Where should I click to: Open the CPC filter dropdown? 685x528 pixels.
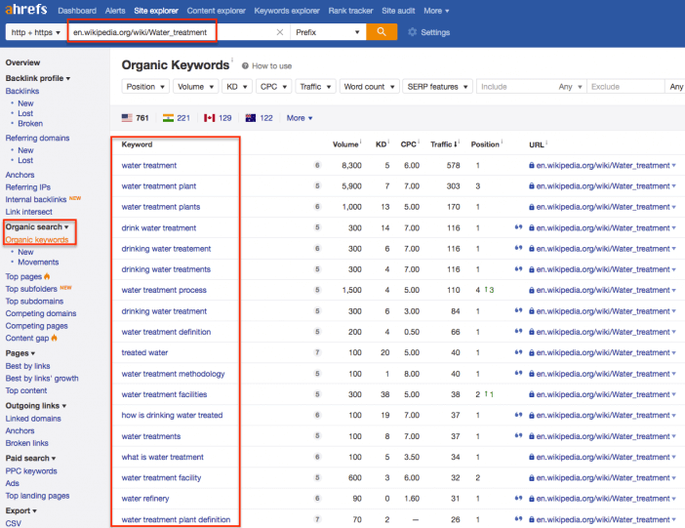coord(273,87)
